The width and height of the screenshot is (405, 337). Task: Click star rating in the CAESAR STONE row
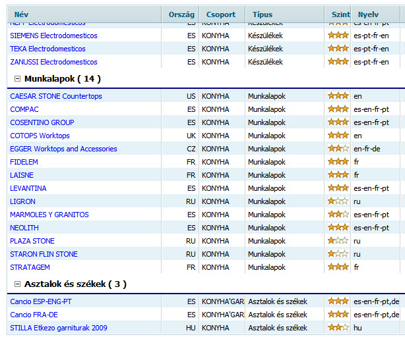pos(338,96)
